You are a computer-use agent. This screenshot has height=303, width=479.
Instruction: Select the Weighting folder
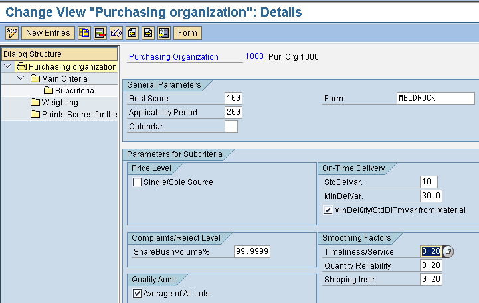(x=59, y=103)
